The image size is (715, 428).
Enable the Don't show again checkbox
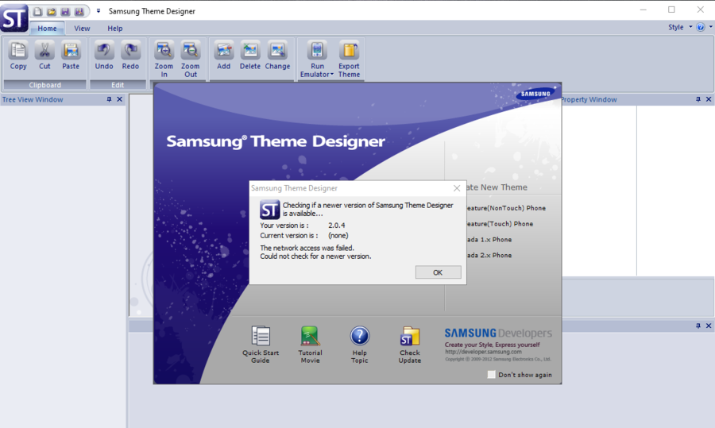click(x=491, y=375)
